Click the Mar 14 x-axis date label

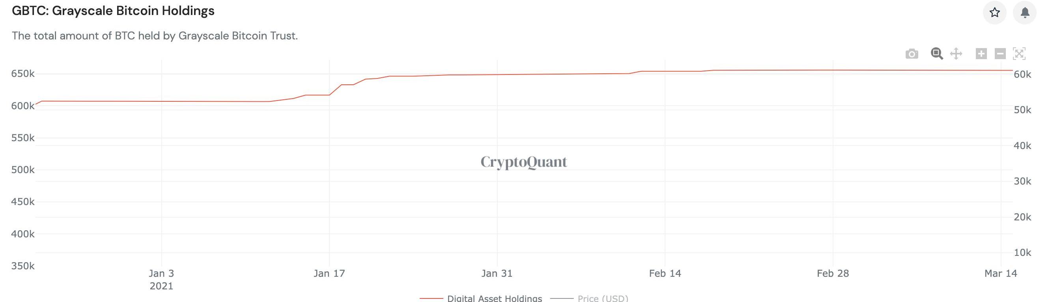pos(1001,274)
